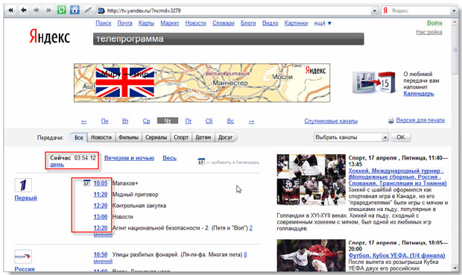Click the Войти login link
Screen dimensions: 462x275
click(434, 23)
